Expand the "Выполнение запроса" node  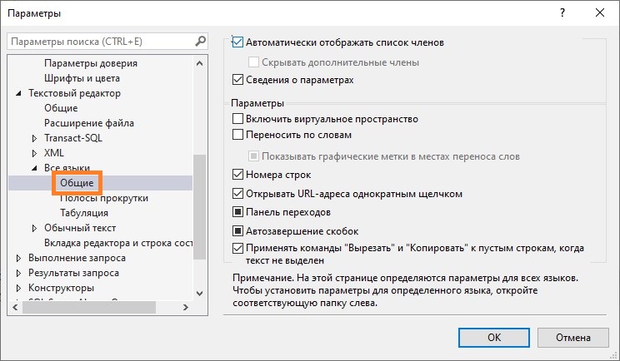point(19,258)
